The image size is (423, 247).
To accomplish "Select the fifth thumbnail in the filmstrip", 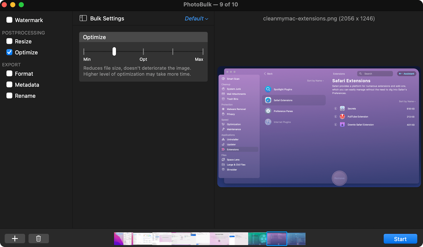I will coord(200,239).
